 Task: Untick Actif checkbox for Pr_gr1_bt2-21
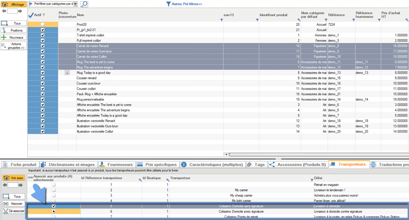43,30
